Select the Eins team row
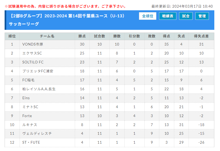The width and height of the screenshot is (220, 151). coord(109,98)
